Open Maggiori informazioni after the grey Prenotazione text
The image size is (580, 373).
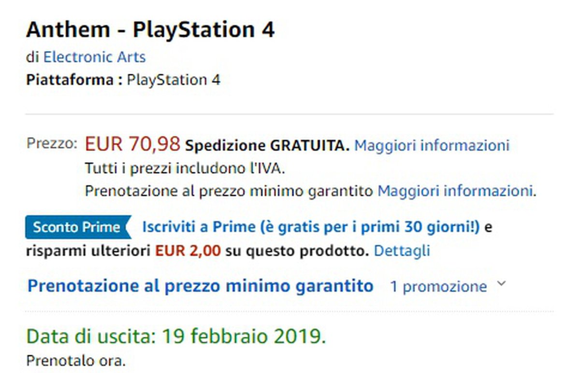[456, 191]
